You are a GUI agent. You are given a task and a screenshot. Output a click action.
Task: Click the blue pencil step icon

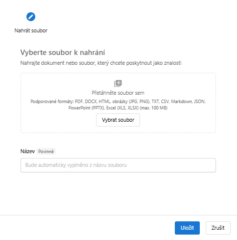coord(31,17)
